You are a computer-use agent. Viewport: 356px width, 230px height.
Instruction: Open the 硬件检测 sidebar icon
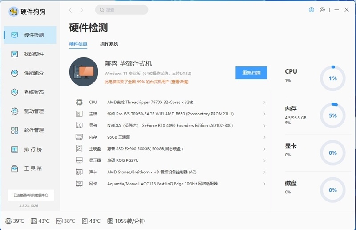coord(15,35)
